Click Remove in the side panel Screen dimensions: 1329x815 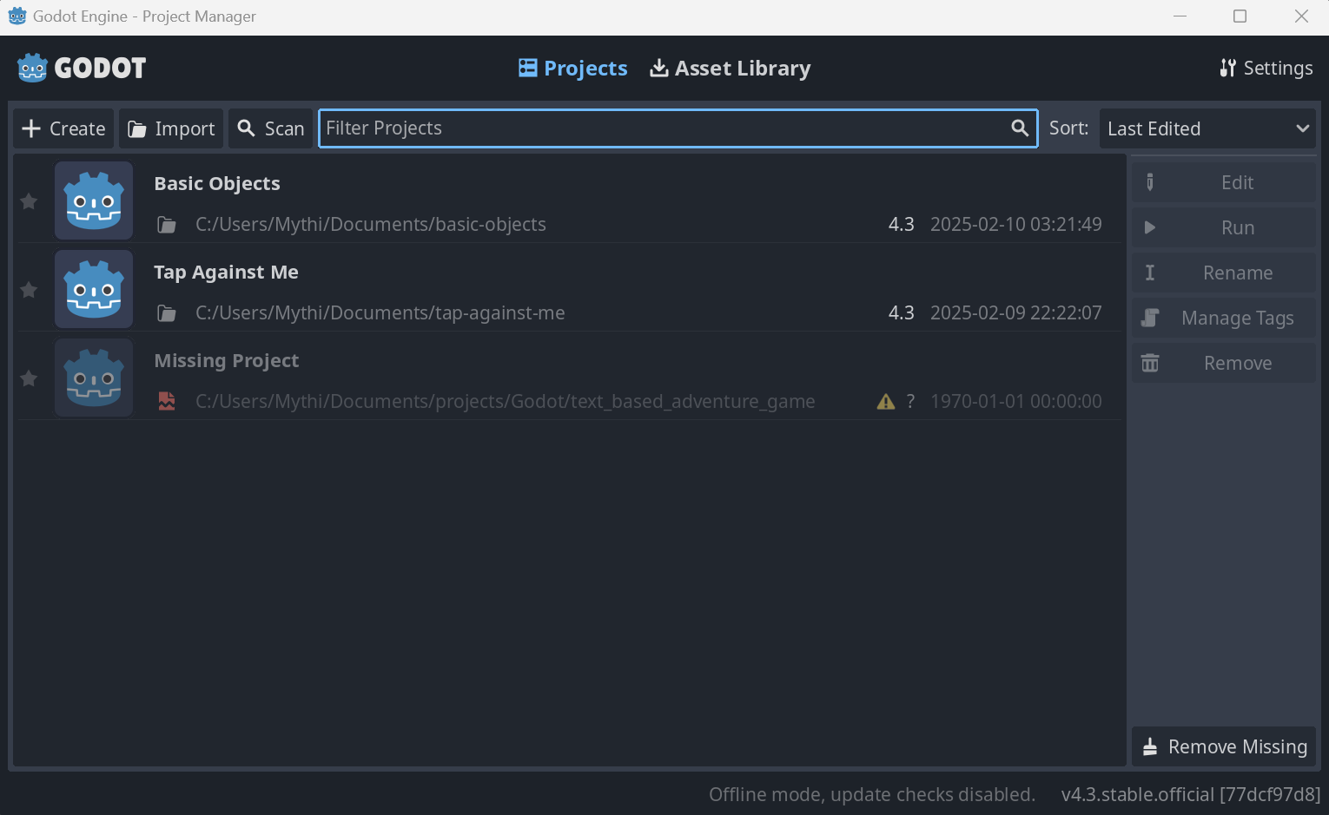[x=1223, y=363]
